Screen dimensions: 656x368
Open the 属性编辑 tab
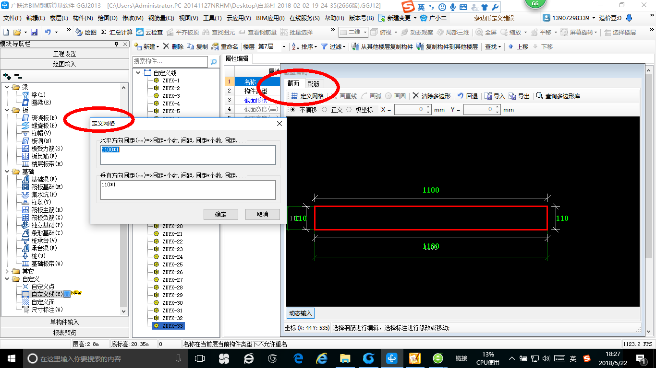click(x=237, y=58)
